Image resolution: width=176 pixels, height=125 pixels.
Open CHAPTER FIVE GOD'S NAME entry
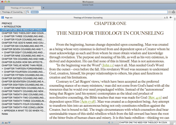pyautogui.click(x=24, y=43)
